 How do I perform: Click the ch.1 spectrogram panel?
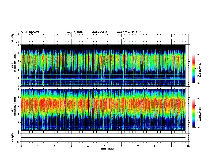[103, 65]
